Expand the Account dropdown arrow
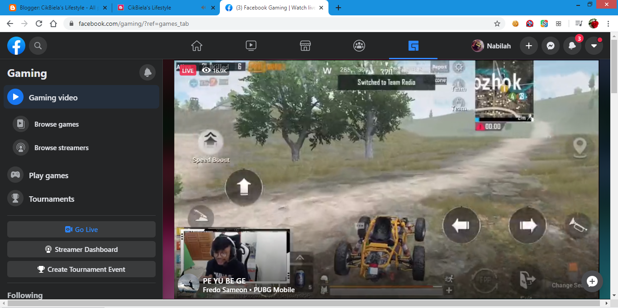 pyautogui.click(x=594, y=46)
